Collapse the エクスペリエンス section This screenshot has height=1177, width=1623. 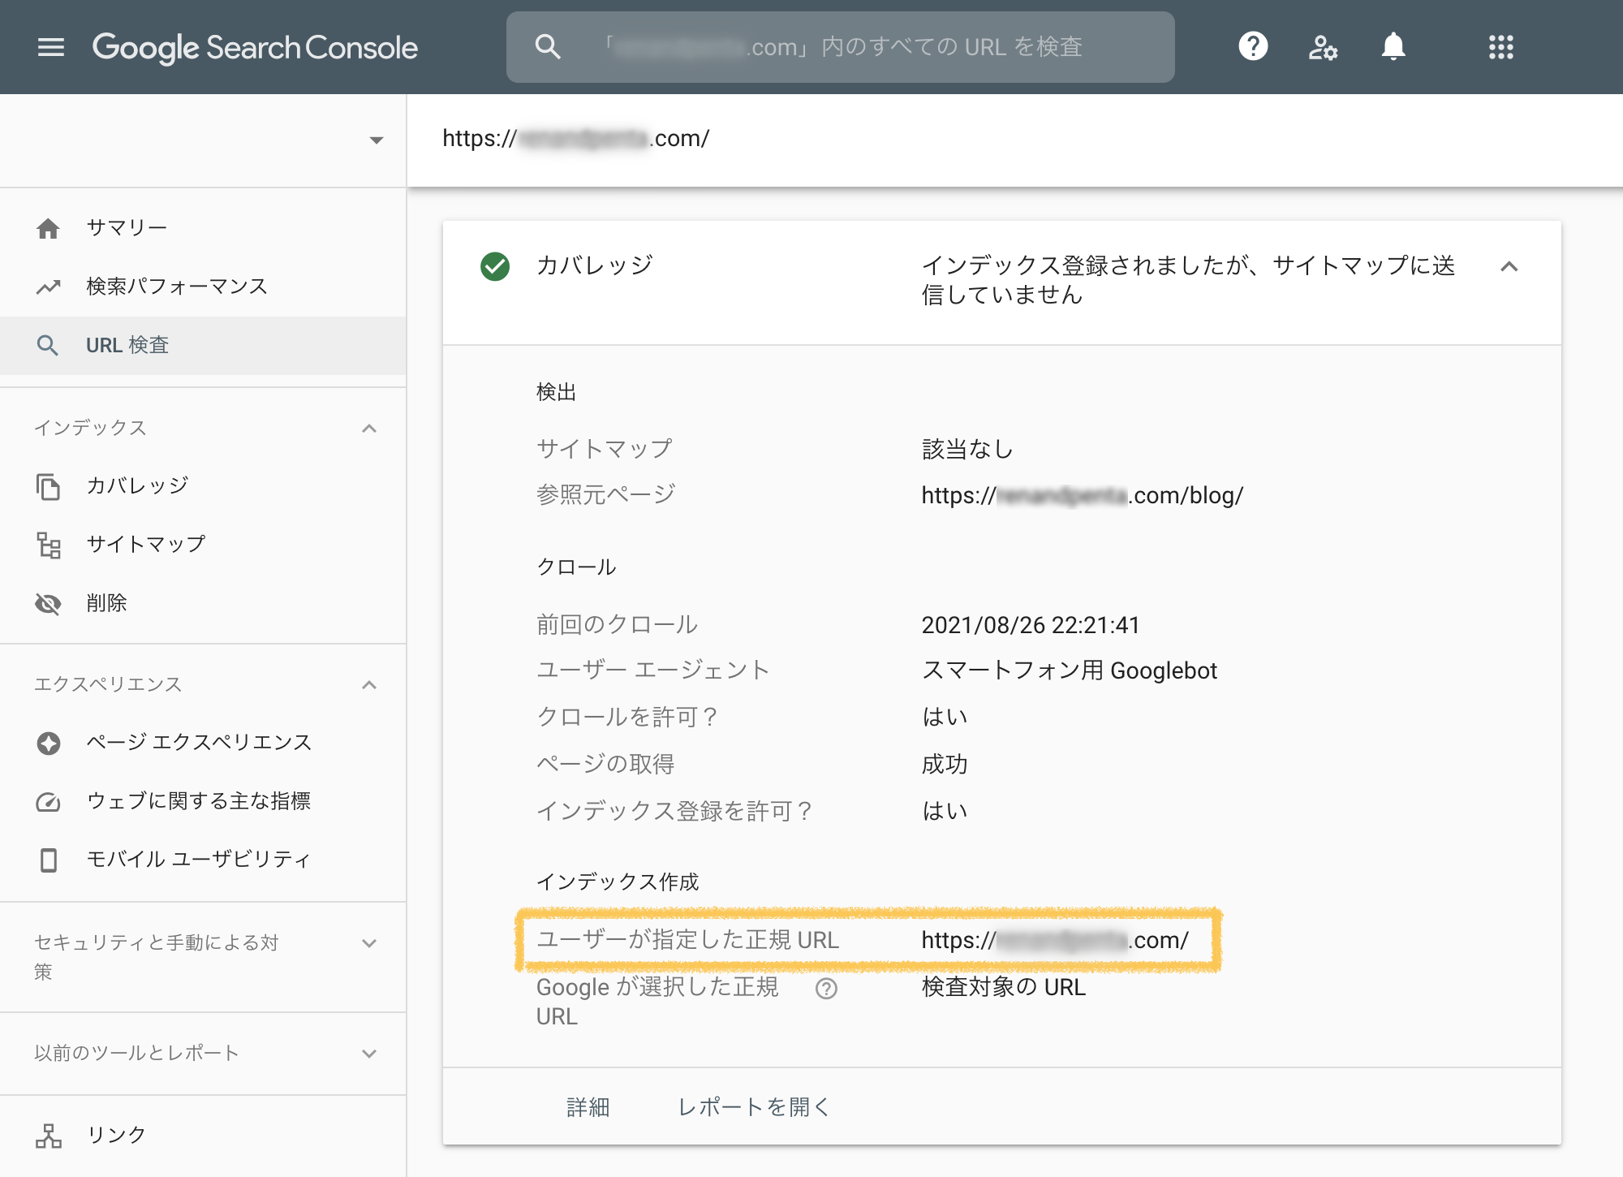[x=369, y=685]
